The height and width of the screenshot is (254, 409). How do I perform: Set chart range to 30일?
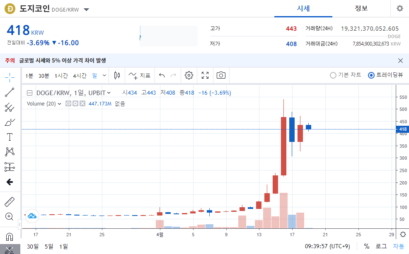tap(33, 246)
